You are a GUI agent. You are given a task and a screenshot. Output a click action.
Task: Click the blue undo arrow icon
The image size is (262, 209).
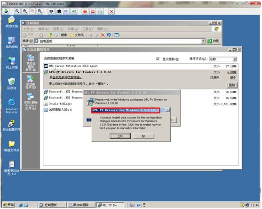(109, 35)
